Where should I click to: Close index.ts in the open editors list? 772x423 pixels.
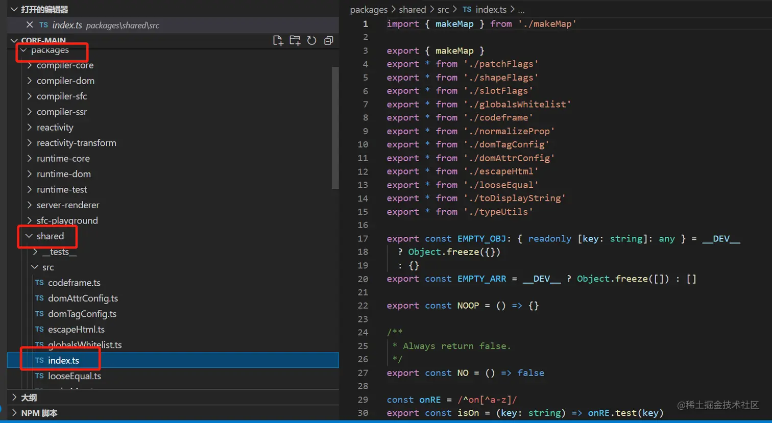point(30,25)
